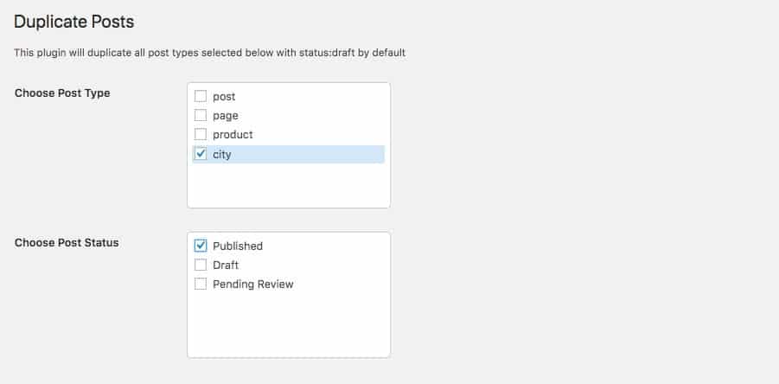The height and width of the screenshot is (384, 779).
Task: Select the highlighted 'city' row label
Action: tap(222, 155)
